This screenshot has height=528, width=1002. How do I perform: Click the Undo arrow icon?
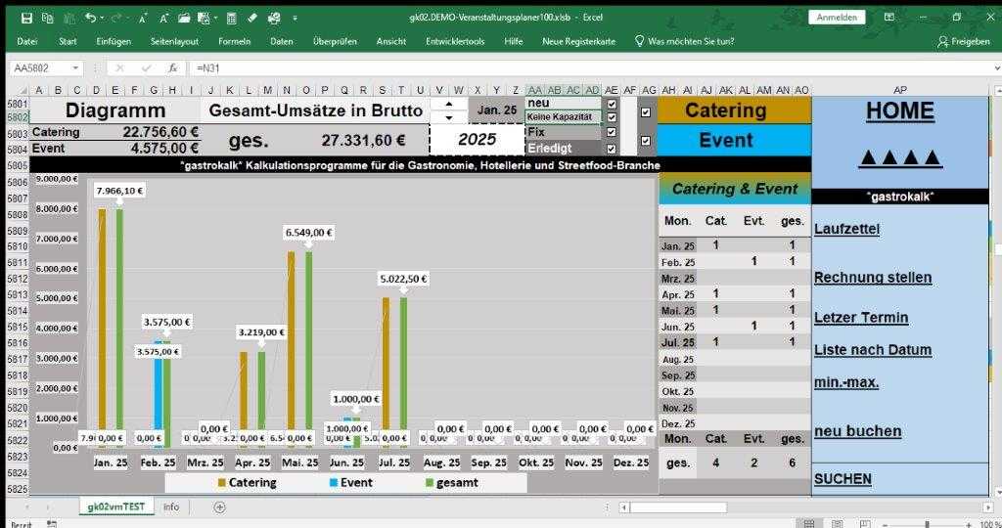tap(90, 18)
